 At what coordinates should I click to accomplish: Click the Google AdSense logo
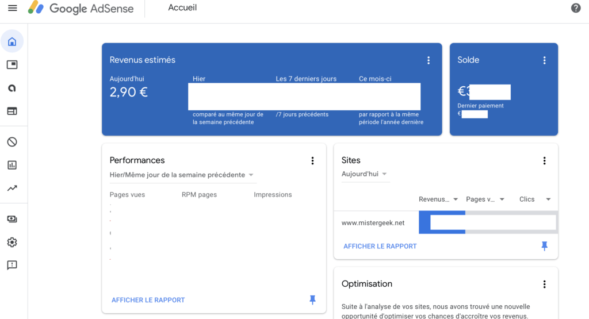tap(81, 8)
